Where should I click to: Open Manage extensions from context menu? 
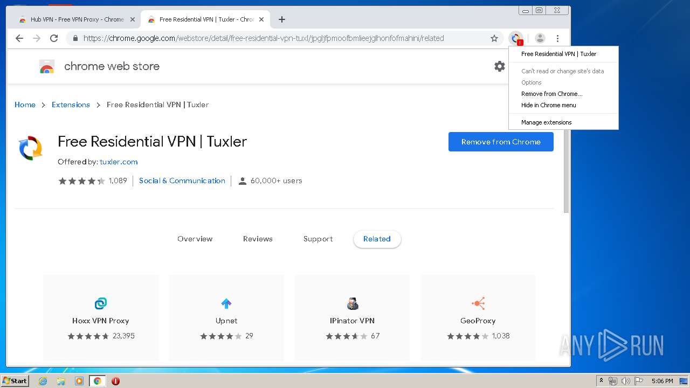(x=563, y=122)
